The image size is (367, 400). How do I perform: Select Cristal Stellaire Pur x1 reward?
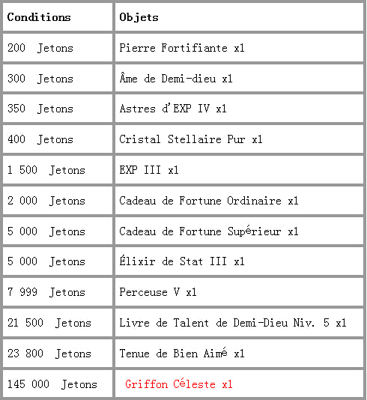(x=191, y=139)
